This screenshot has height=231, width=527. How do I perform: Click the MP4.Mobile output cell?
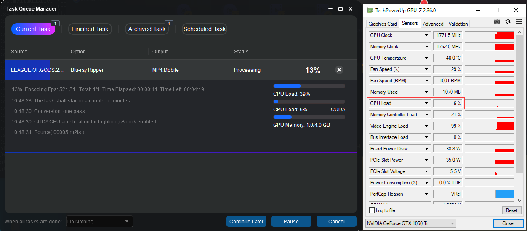pyautogui.click(x=165, y=70)
